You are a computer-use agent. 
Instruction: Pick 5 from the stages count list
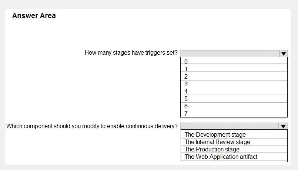(x=234, y=99)
